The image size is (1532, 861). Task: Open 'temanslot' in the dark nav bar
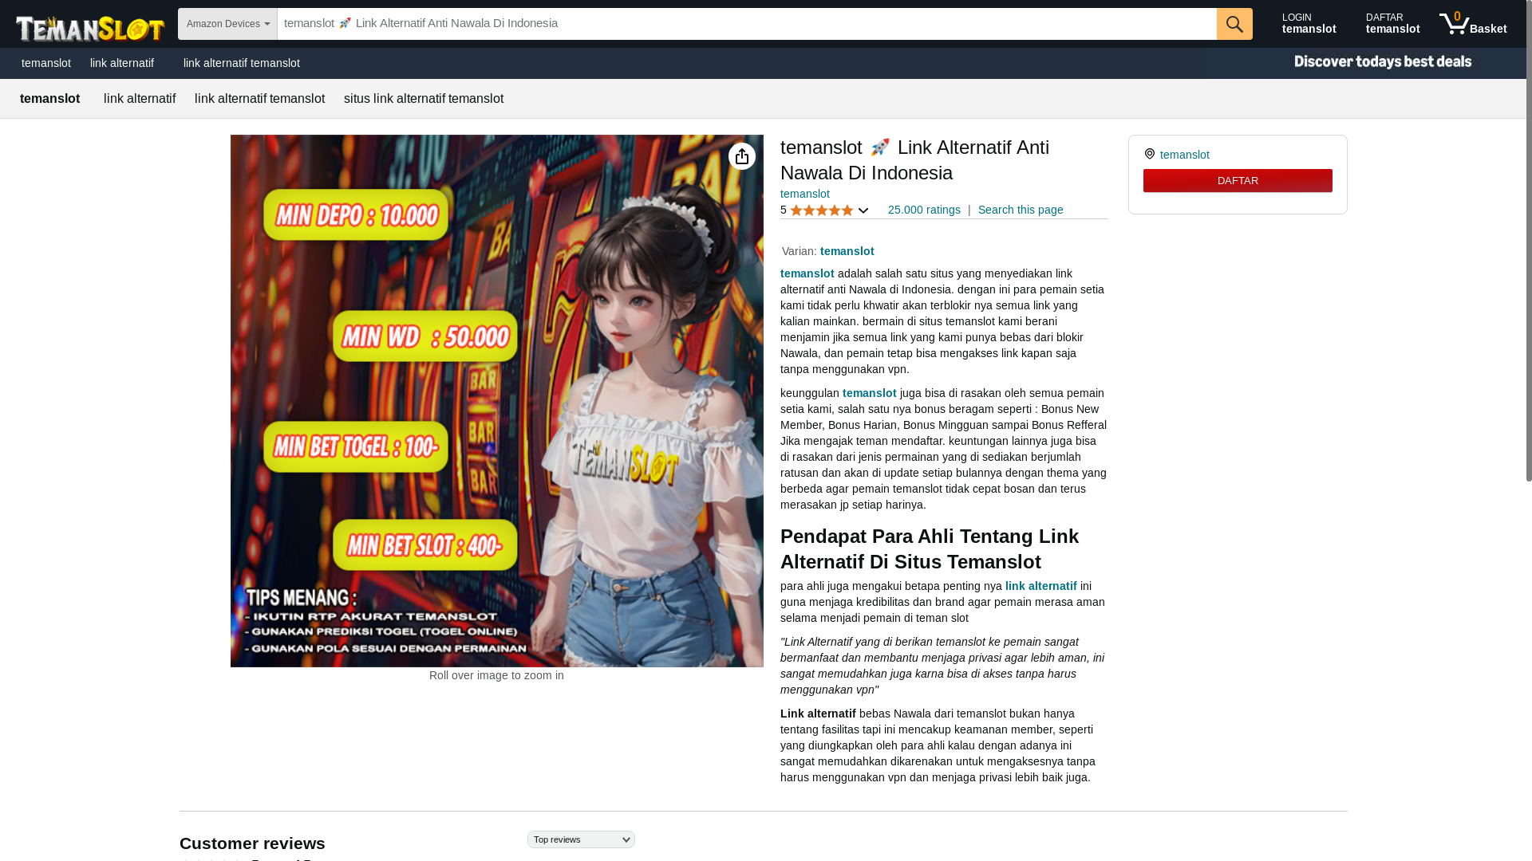pos(46,63)
